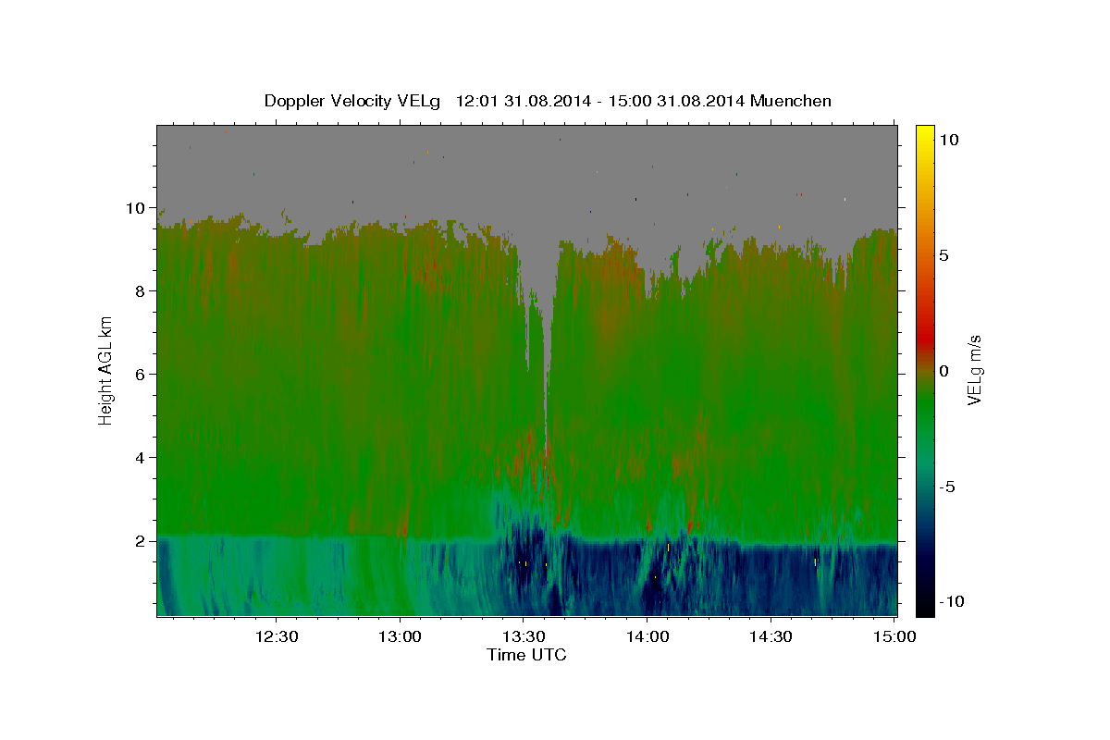Click the colorbar label '10'
Screen dimensions: 1110x740
coord(948,140)
